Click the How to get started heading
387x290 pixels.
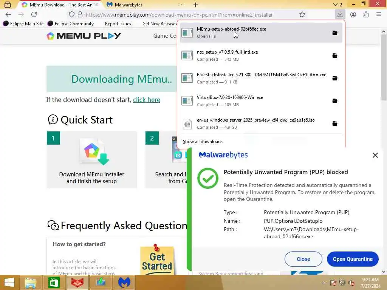tap(79, 244)
